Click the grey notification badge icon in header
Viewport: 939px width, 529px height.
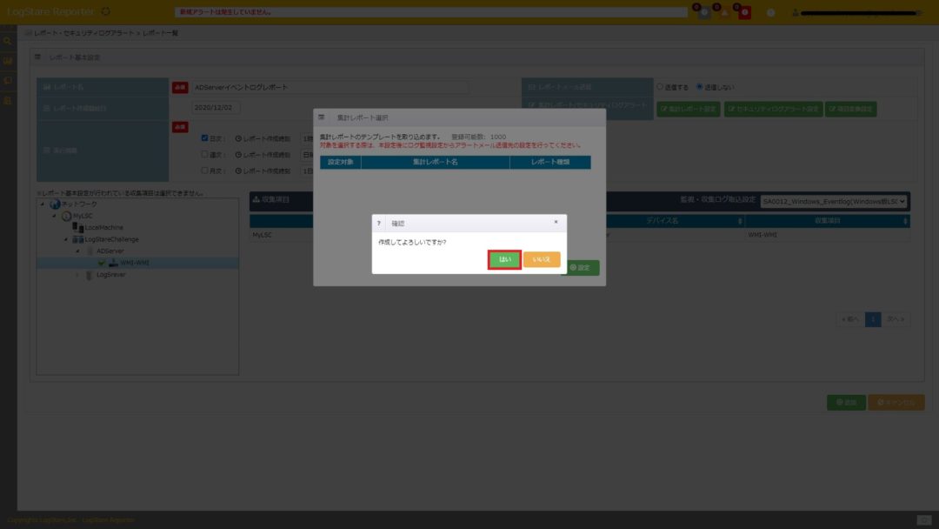click(x=704, y=12)
